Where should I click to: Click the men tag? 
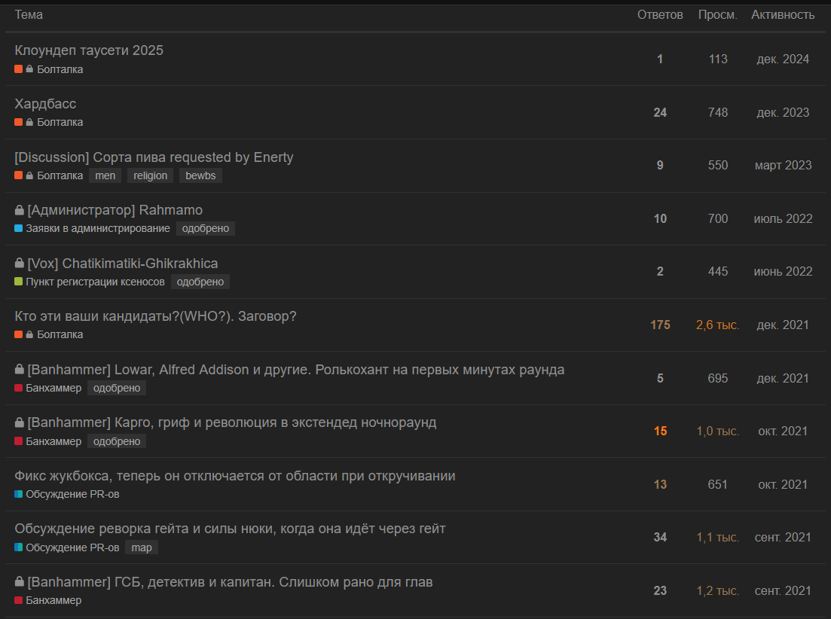(x=105, y=175)
